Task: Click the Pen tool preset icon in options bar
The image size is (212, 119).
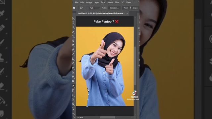Action: pos(81,8)
